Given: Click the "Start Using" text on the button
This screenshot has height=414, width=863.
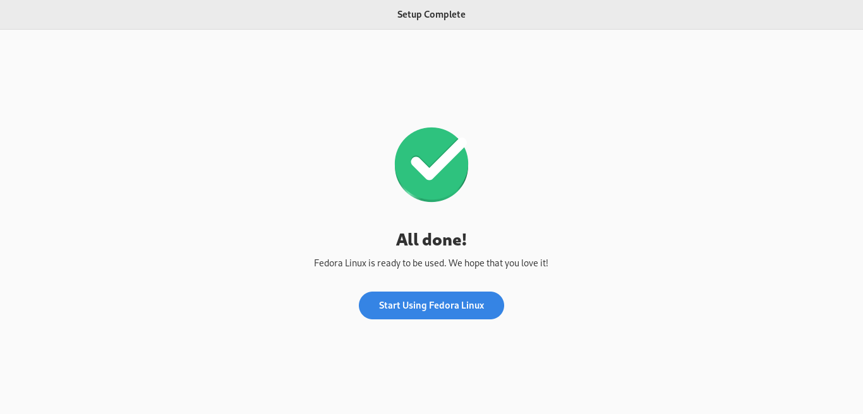Looking at the screenshot, I should pos(402,305).
